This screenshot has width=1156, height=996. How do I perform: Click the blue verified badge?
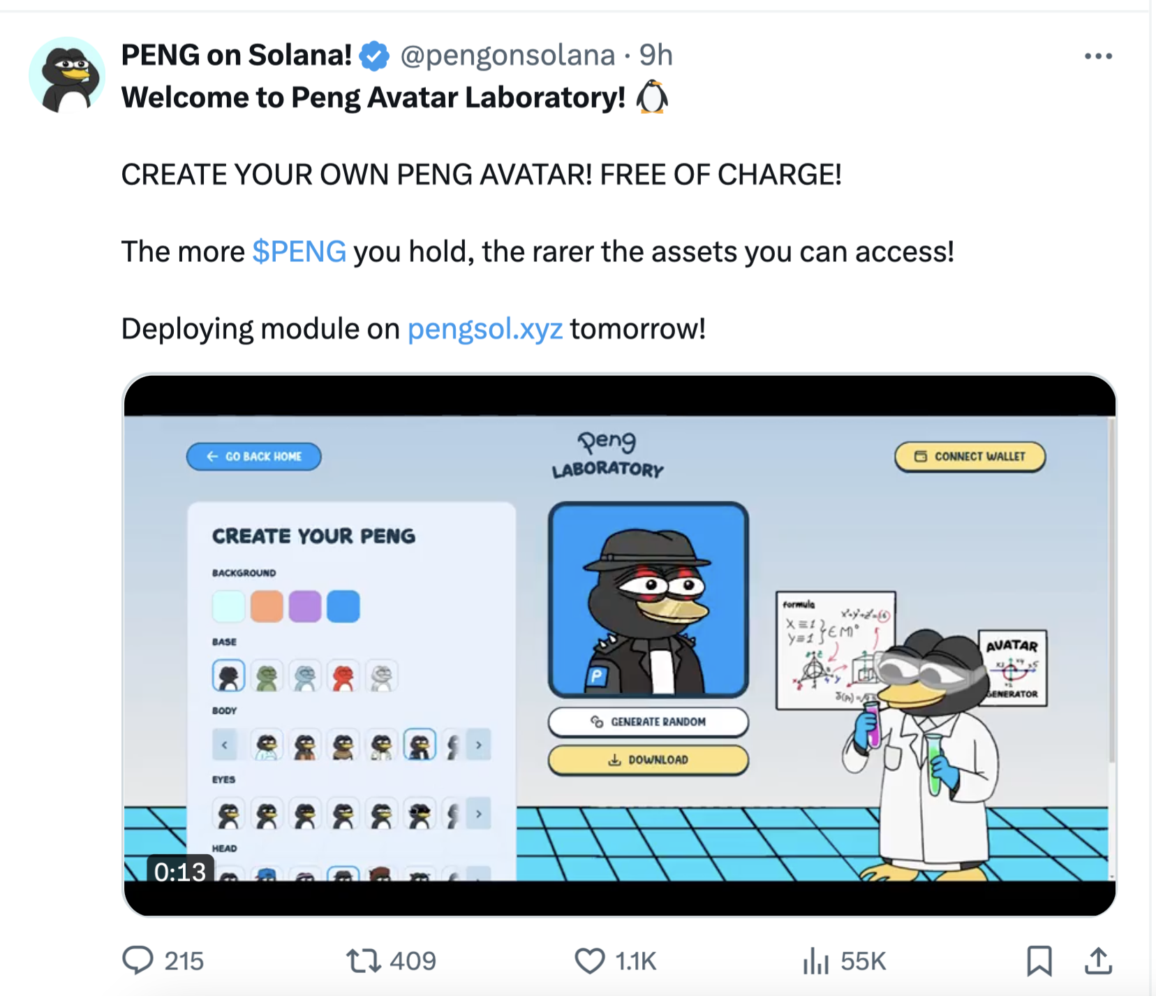pos(375,56)
